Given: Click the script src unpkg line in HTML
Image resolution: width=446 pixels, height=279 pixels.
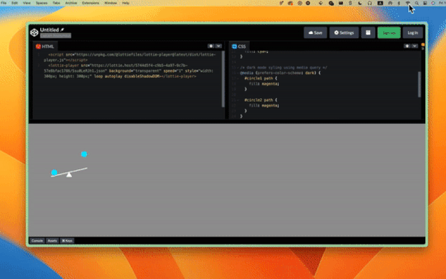Looking at the screenshot, I should pos(130,57).
